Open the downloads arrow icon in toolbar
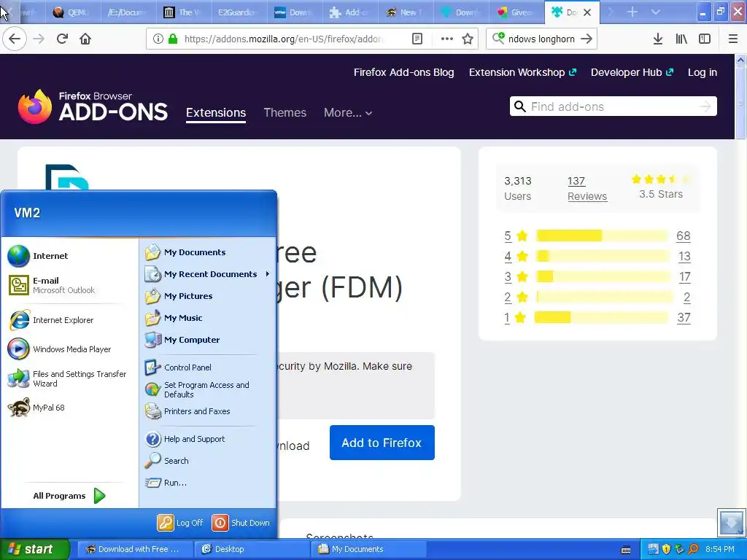This screenshot has height=560, width=747. tap(658, 39)
